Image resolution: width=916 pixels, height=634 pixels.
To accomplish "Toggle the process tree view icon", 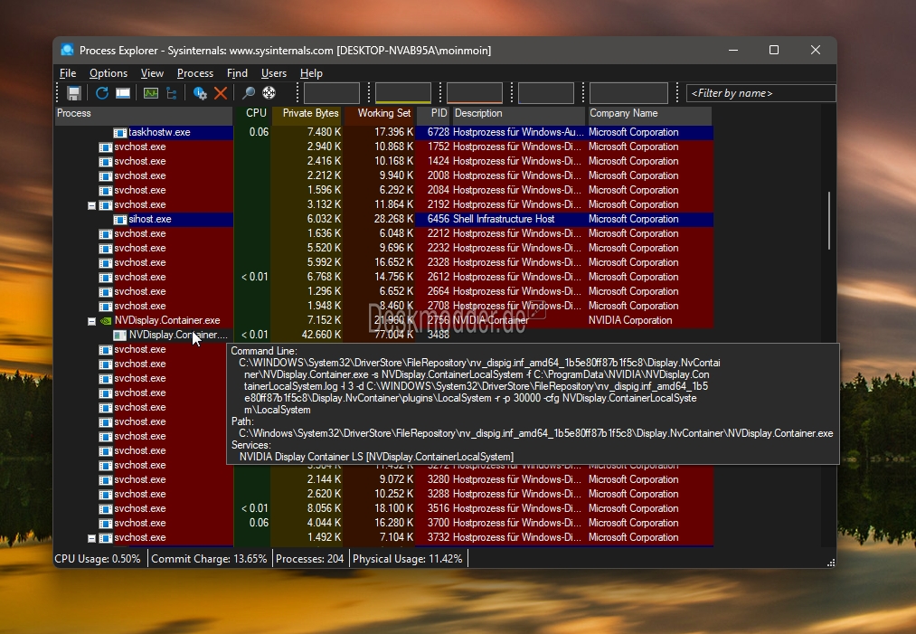I will pyautogui.click(x=172, y=93).
